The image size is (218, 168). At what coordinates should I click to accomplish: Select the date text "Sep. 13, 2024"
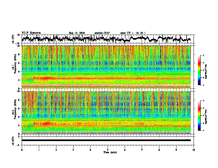tap(77, 33)
